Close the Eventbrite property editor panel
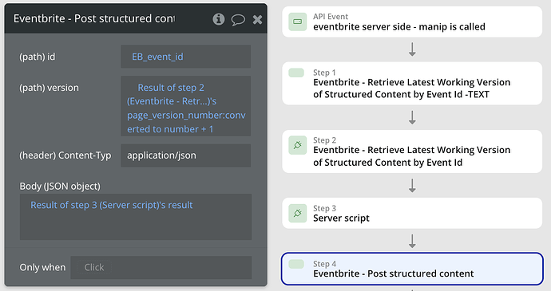This screenshot has width=551, height=291. 257,20
